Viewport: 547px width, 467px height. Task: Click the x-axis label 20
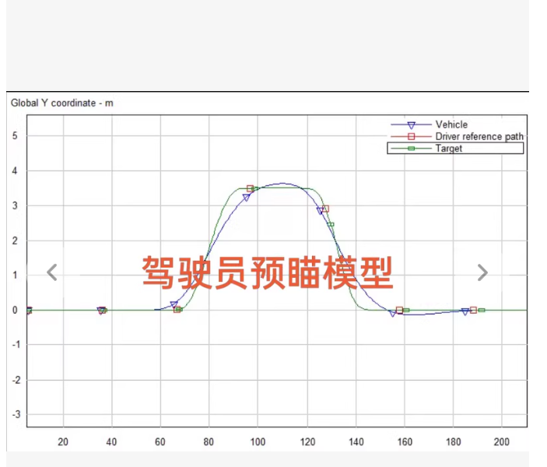point(63,442)
